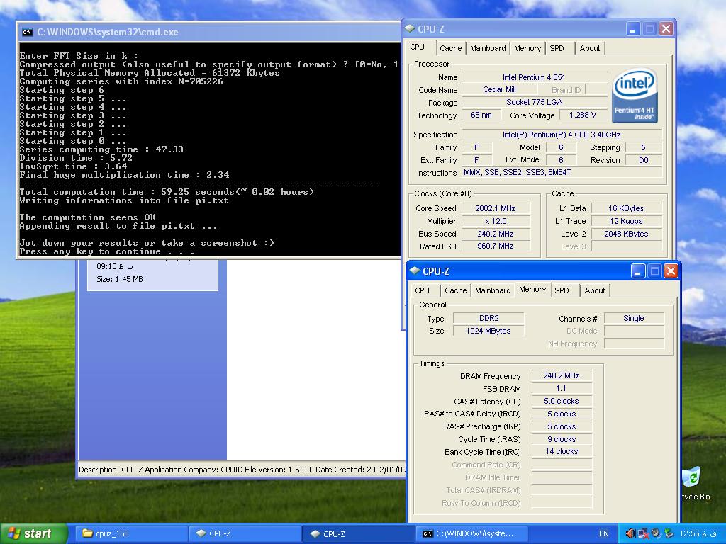Click the '14 clocks' bank cycle time value
Viewport: 726px width, 544px height.
tap(562, 451)
